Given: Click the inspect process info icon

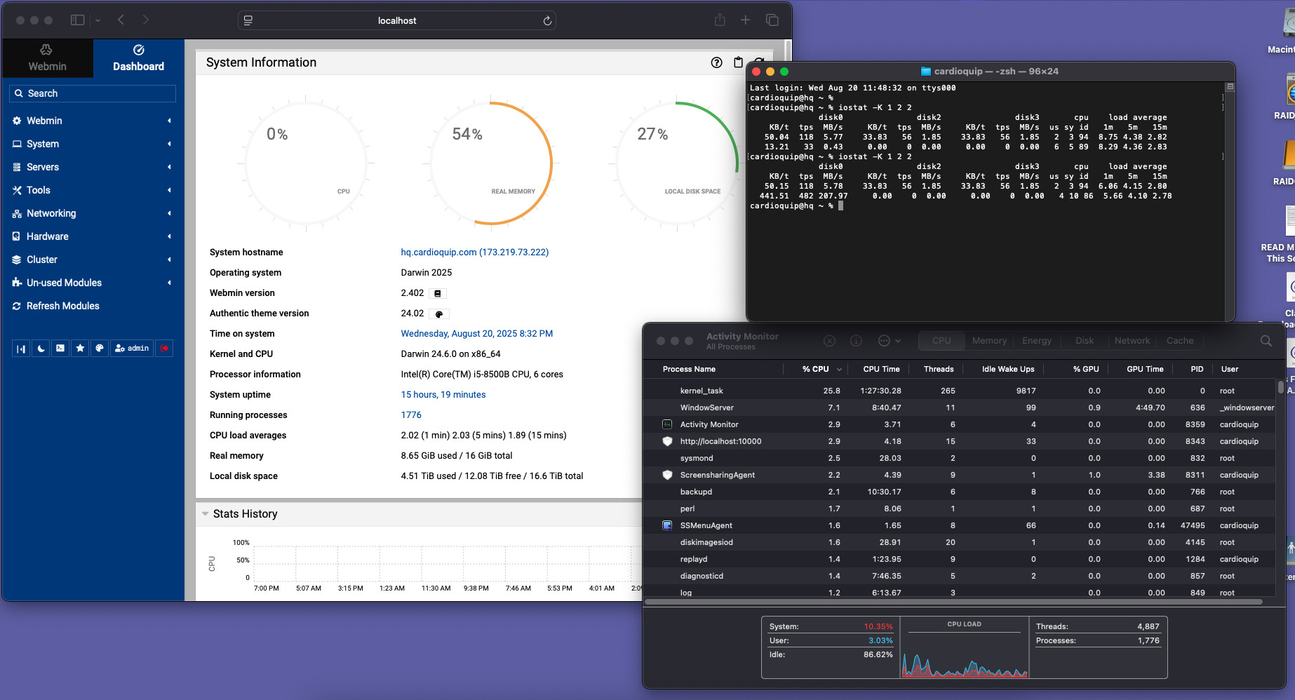Looking at the screenshot, I should click(x=856, y=341).
